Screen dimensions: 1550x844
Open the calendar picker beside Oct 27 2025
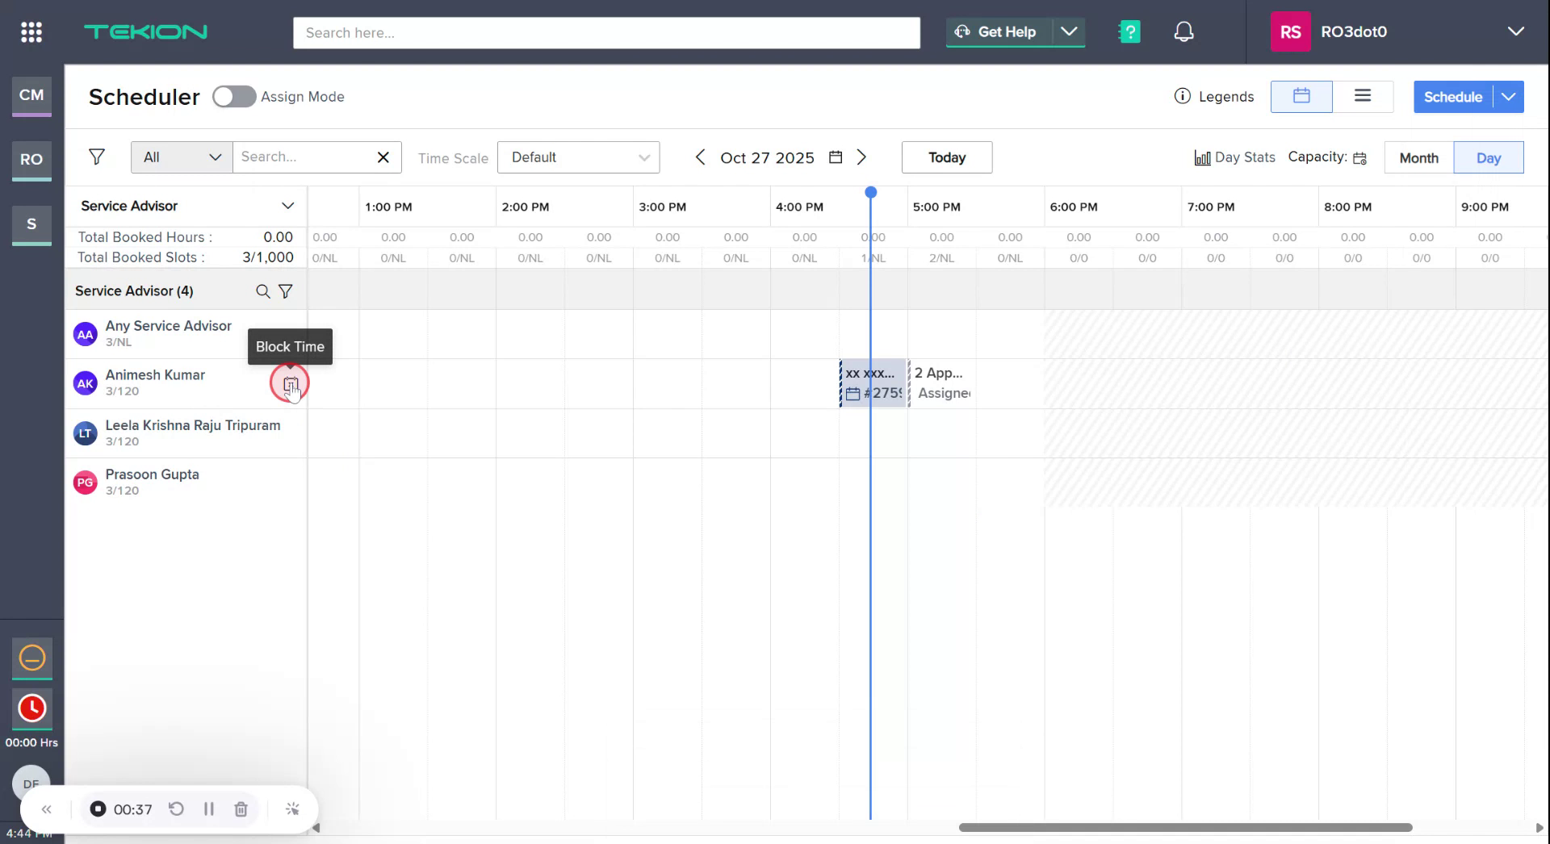pyautogui.click(x=835, y=157)
